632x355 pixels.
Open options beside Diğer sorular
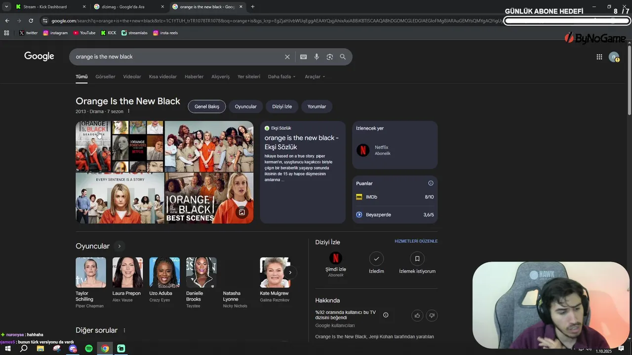(124, 330)
